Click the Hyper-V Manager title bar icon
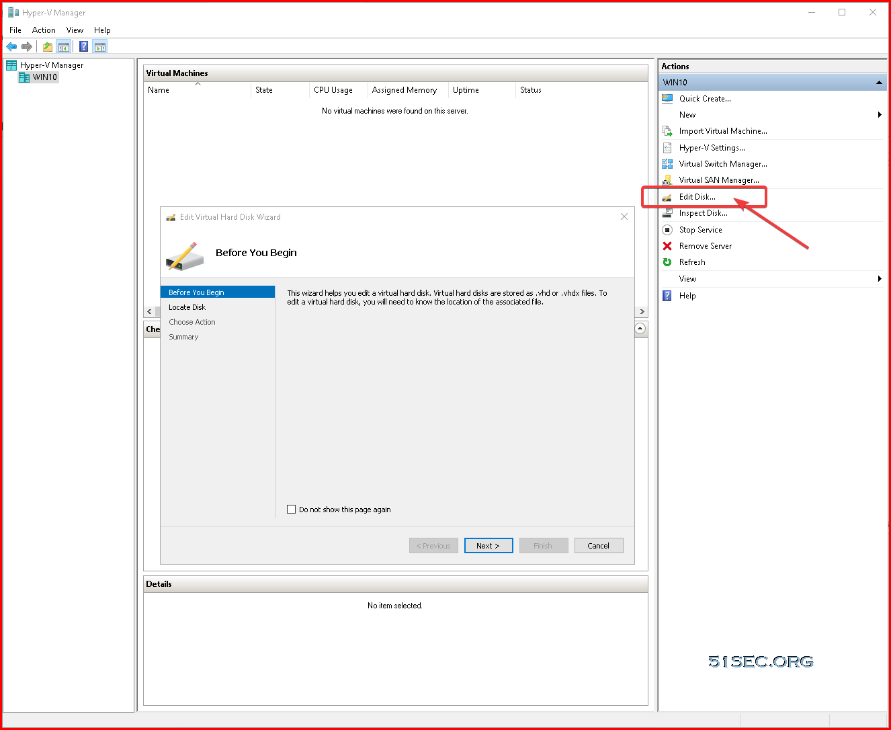 tap(13, 12)
